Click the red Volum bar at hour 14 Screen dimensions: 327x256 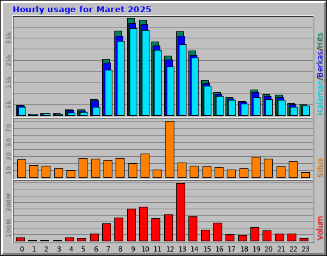tap(193, 228)
